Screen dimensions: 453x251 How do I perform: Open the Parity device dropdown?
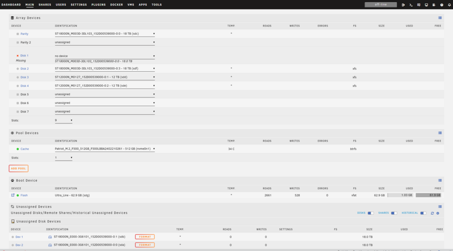point(105,34)
